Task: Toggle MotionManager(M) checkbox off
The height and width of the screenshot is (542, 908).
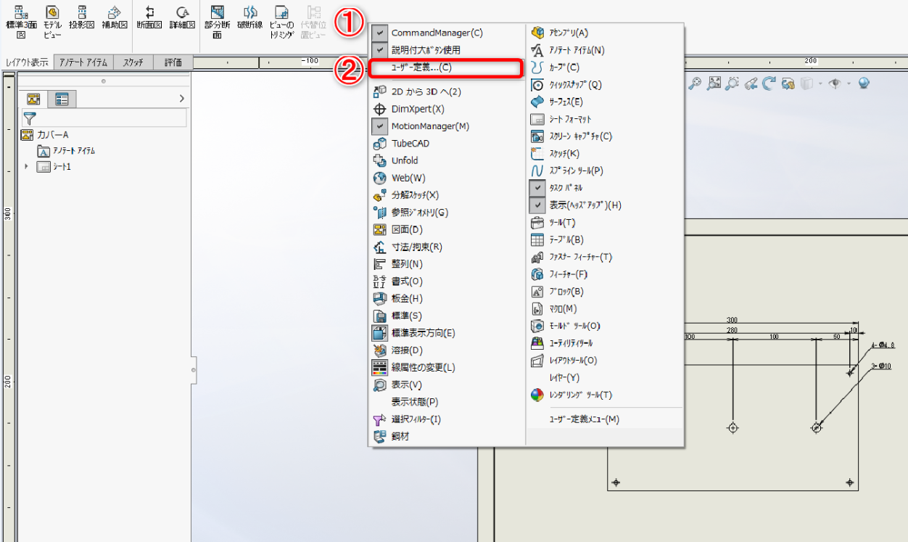Action: [429, 126]
